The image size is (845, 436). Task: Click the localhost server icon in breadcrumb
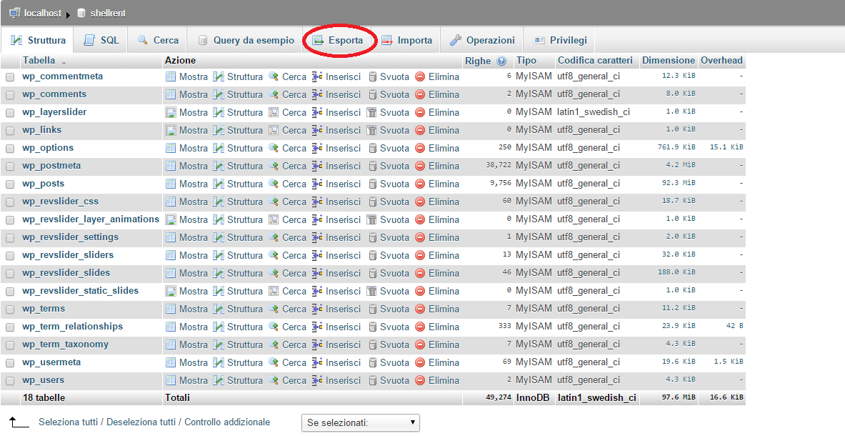14,13
